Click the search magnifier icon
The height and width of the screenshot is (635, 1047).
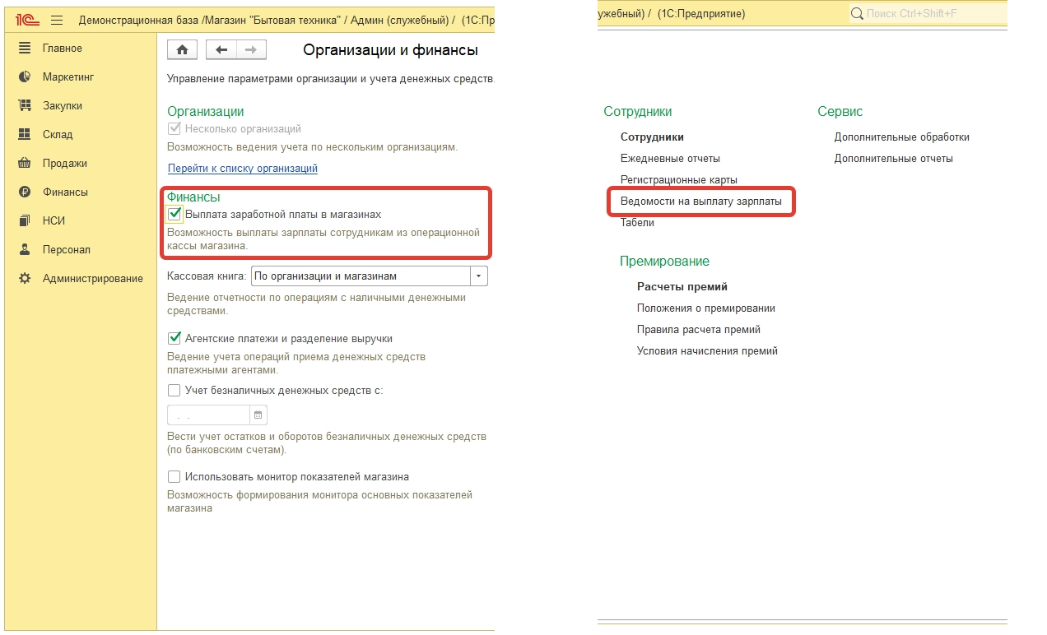coord(857,14)
